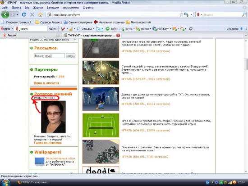Open the search engine selector dropdown
The height and width of the screenshot is (186, 248).
[199, 15]
